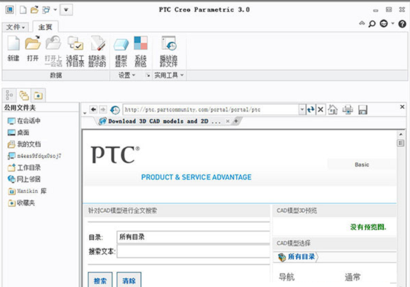410x287 pixels.
Task: Expand the 设置 group dropdown
Action: [126, 76]
